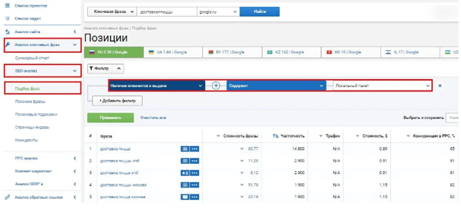Image resolution: width=461 pixels, height=214 pixels.
Task: Open three-dots menu for second phrase row
Action: click(x=195, y=161)
